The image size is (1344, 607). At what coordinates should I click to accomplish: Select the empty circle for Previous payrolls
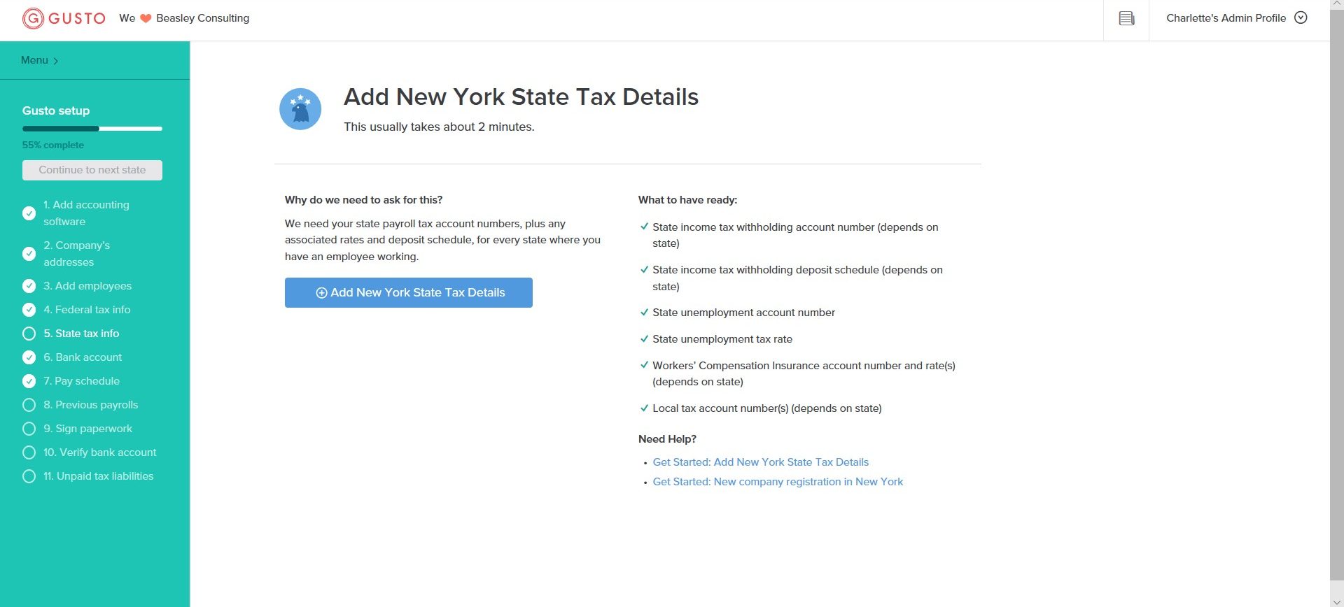tap(29, 405)
